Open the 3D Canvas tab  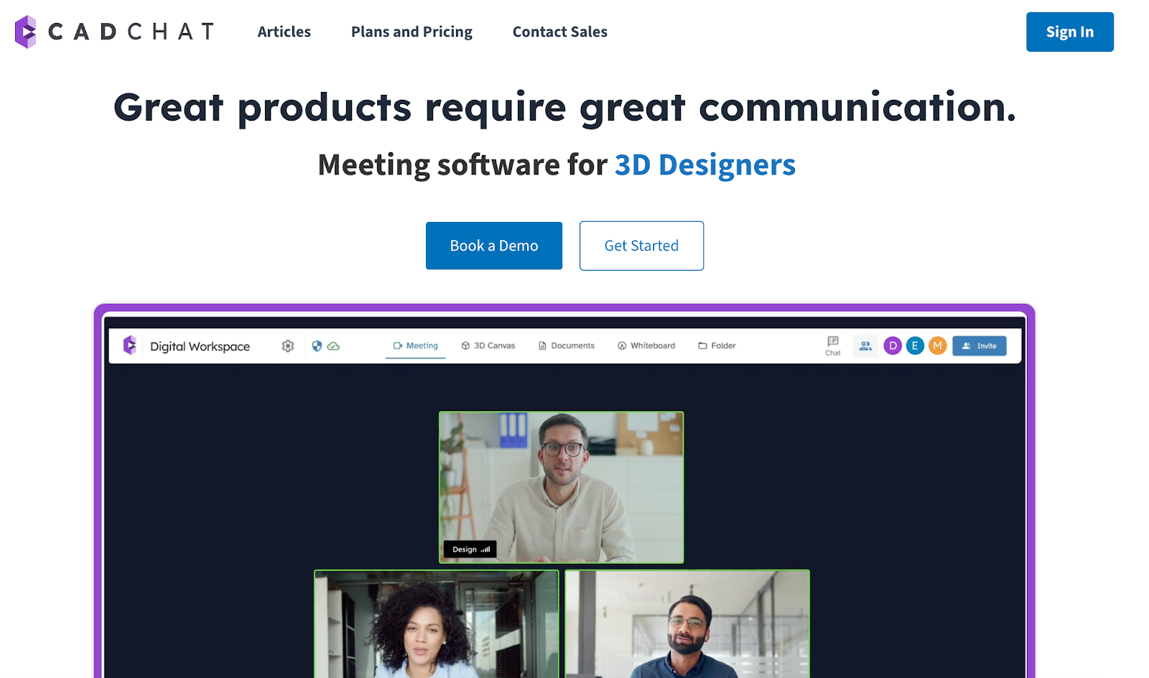click(x=488, y=346)
